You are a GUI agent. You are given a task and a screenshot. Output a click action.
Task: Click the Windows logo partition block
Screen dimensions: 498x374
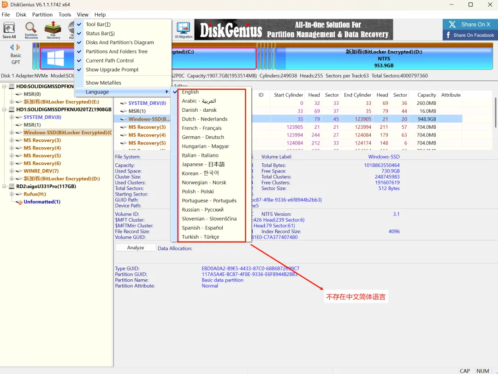[56, 58]
